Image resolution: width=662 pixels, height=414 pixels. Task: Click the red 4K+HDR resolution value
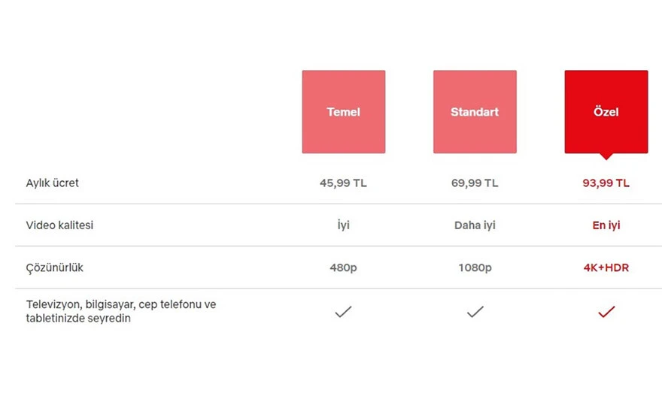point(606,267)
